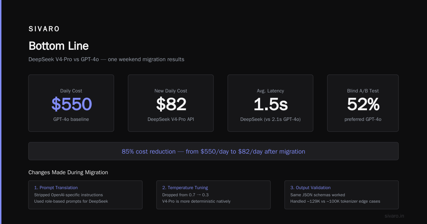
Task: Click the '2. Temperature Tuning' title
Action: click(185, 187)
